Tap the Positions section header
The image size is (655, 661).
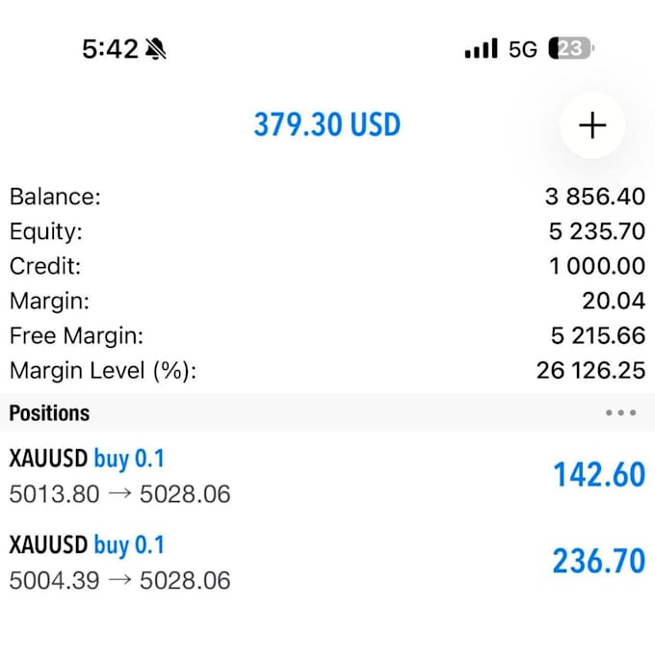pos(327,412)
